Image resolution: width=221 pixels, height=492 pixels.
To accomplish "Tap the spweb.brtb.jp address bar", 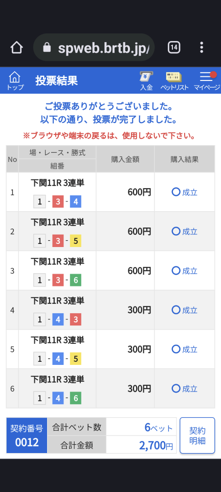I will tap(94, 47).
